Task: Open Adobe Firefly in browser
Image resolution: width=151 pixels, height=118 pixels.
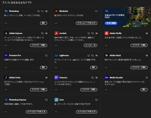Action: point(139,45)
